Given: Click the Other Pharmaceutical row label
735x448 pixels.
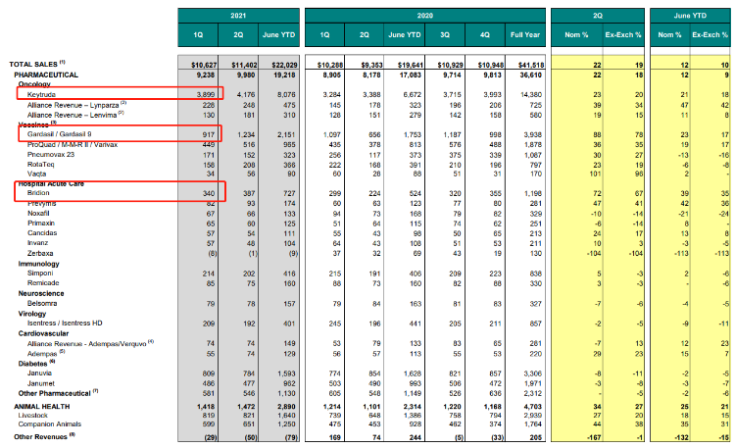Looking at the screenshot, I should [58, 393].
